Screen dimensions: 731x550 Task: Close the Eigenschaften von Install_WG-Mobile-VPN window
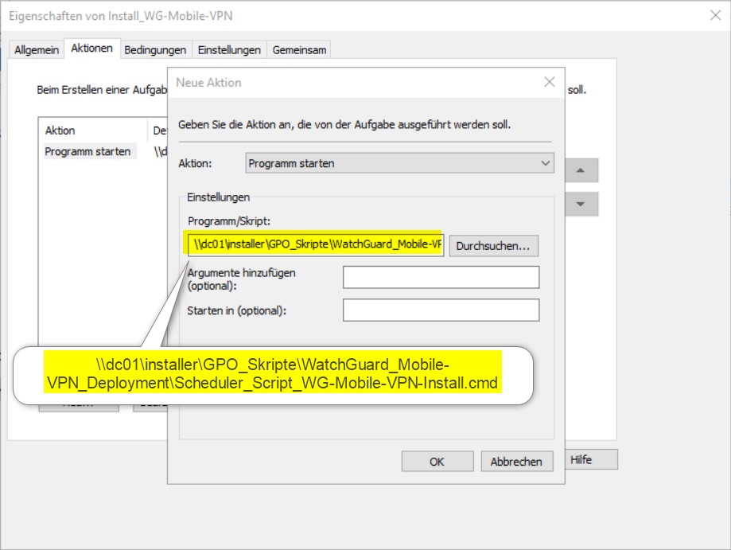tap(715, 15)
